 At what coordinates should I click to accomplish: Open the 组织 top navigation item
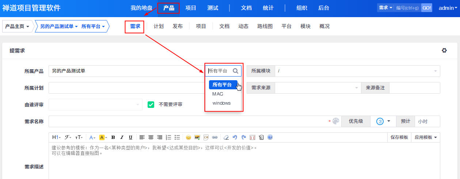tap(302, 8)
